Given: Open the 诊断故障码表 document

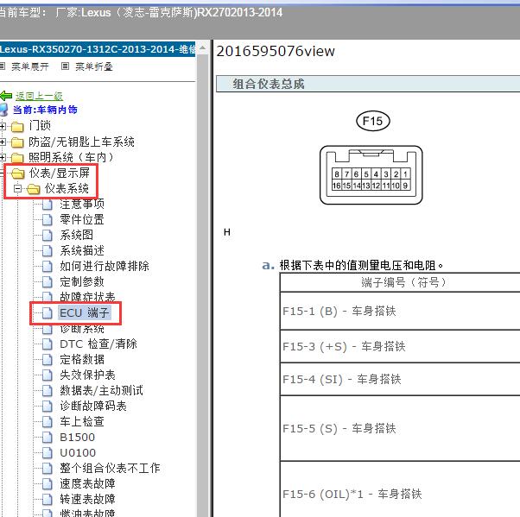Looking at the screenshot, I should click(93, 407).
